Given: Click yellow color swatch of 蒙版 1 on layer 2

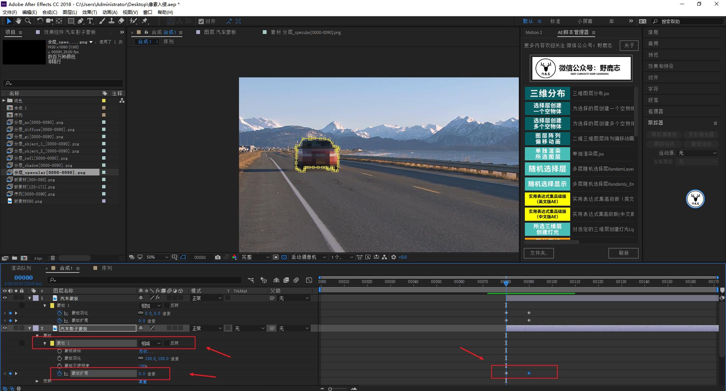Looking at the screenshot, I should pos(52,343).
